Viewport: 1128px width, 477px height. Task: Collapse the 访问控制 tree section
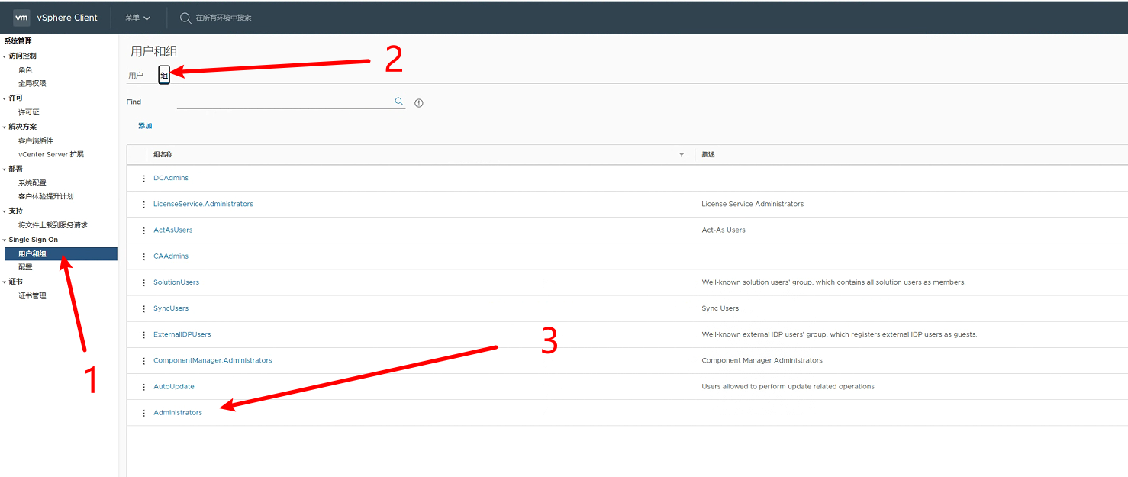5,56
